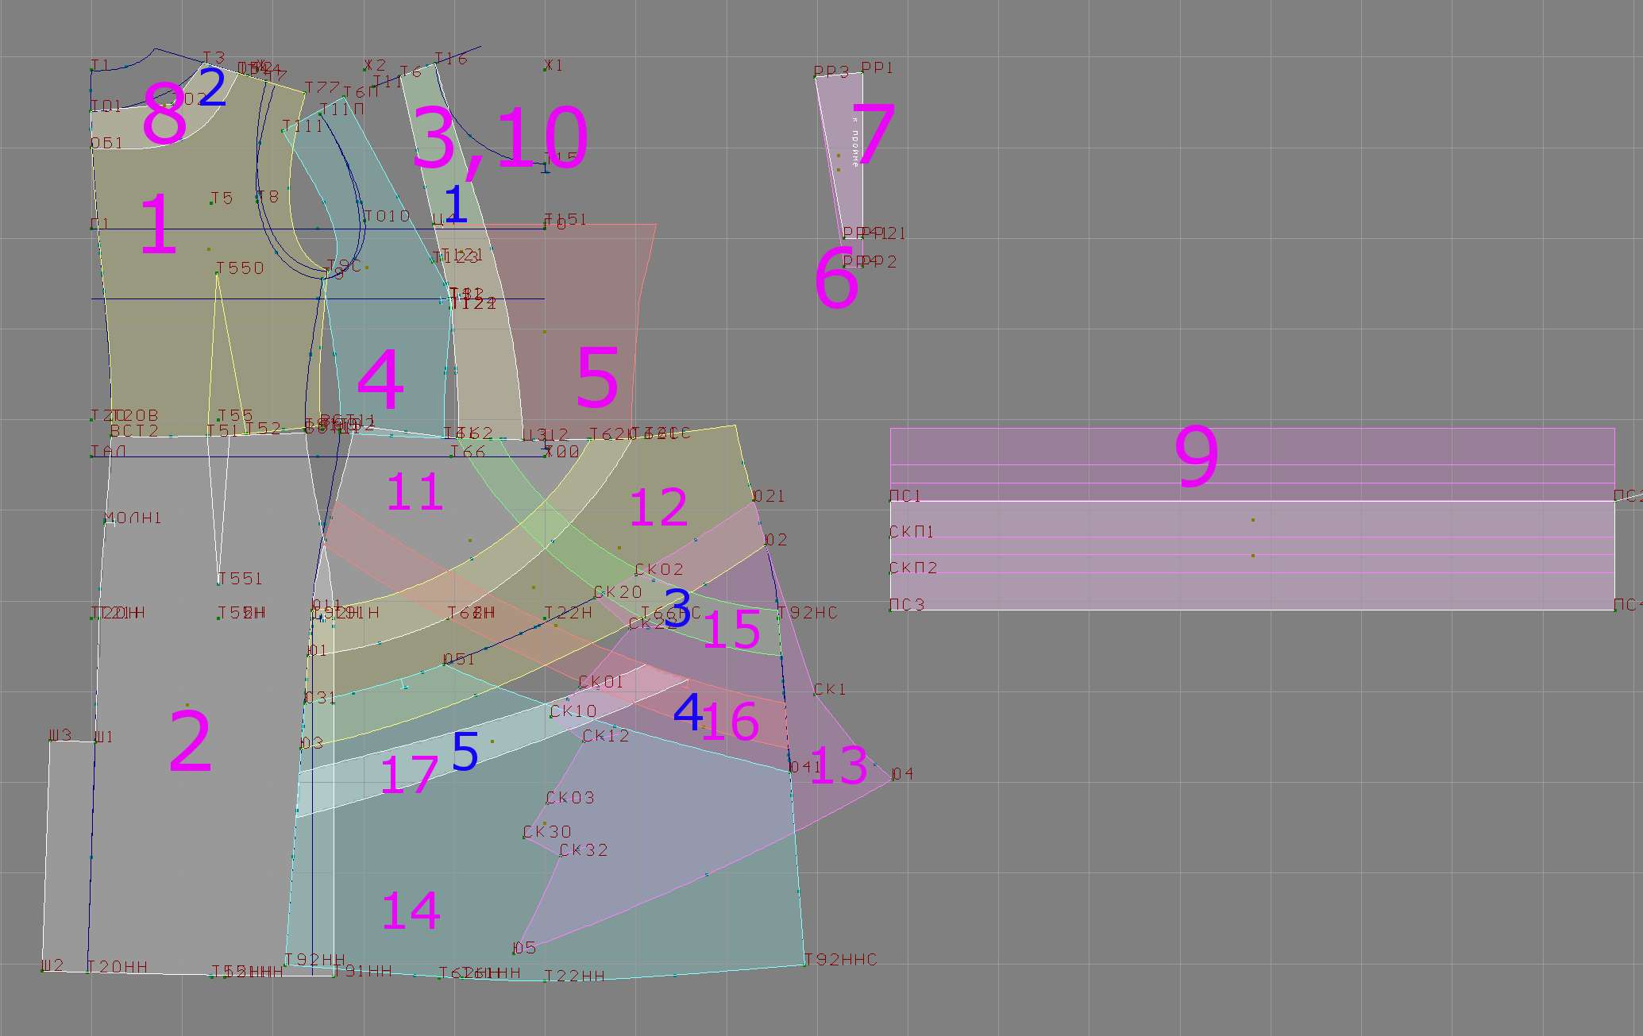
Task: Select the point labeled СК03
Action: 547,803
